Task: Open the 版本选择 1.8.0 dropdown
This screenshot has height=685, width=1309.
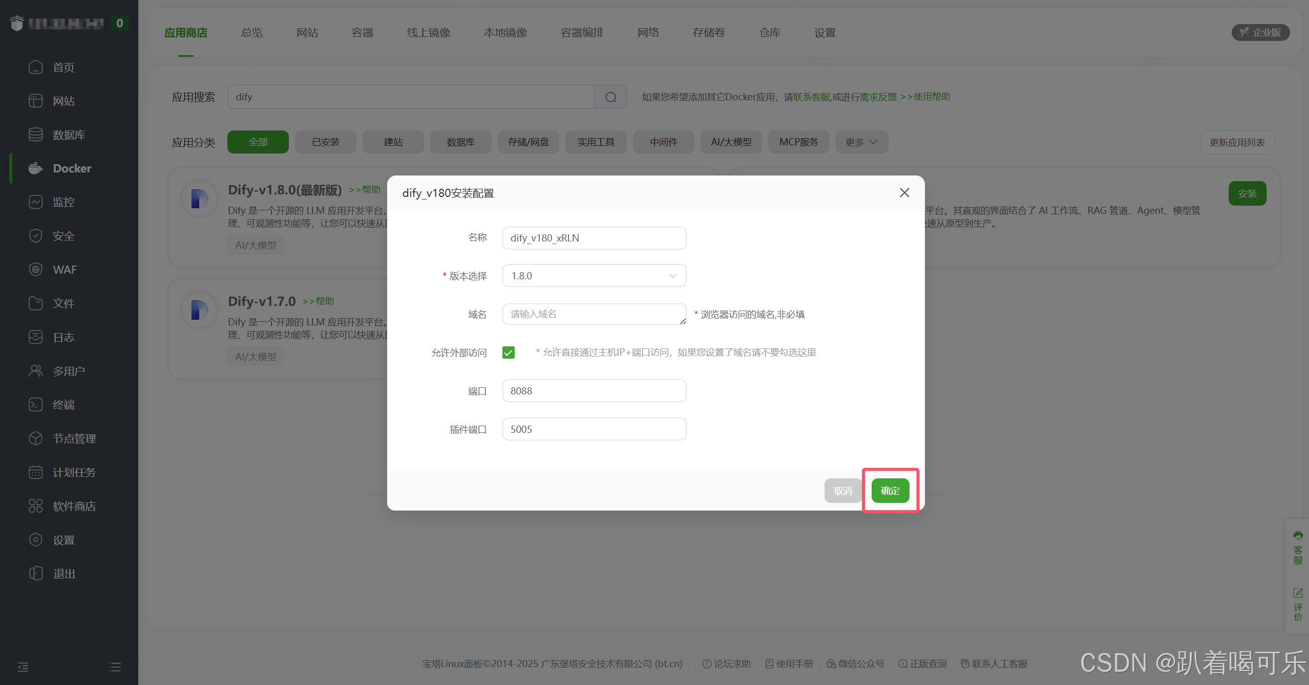Action: pyautogui.click(x=594, y=276)
